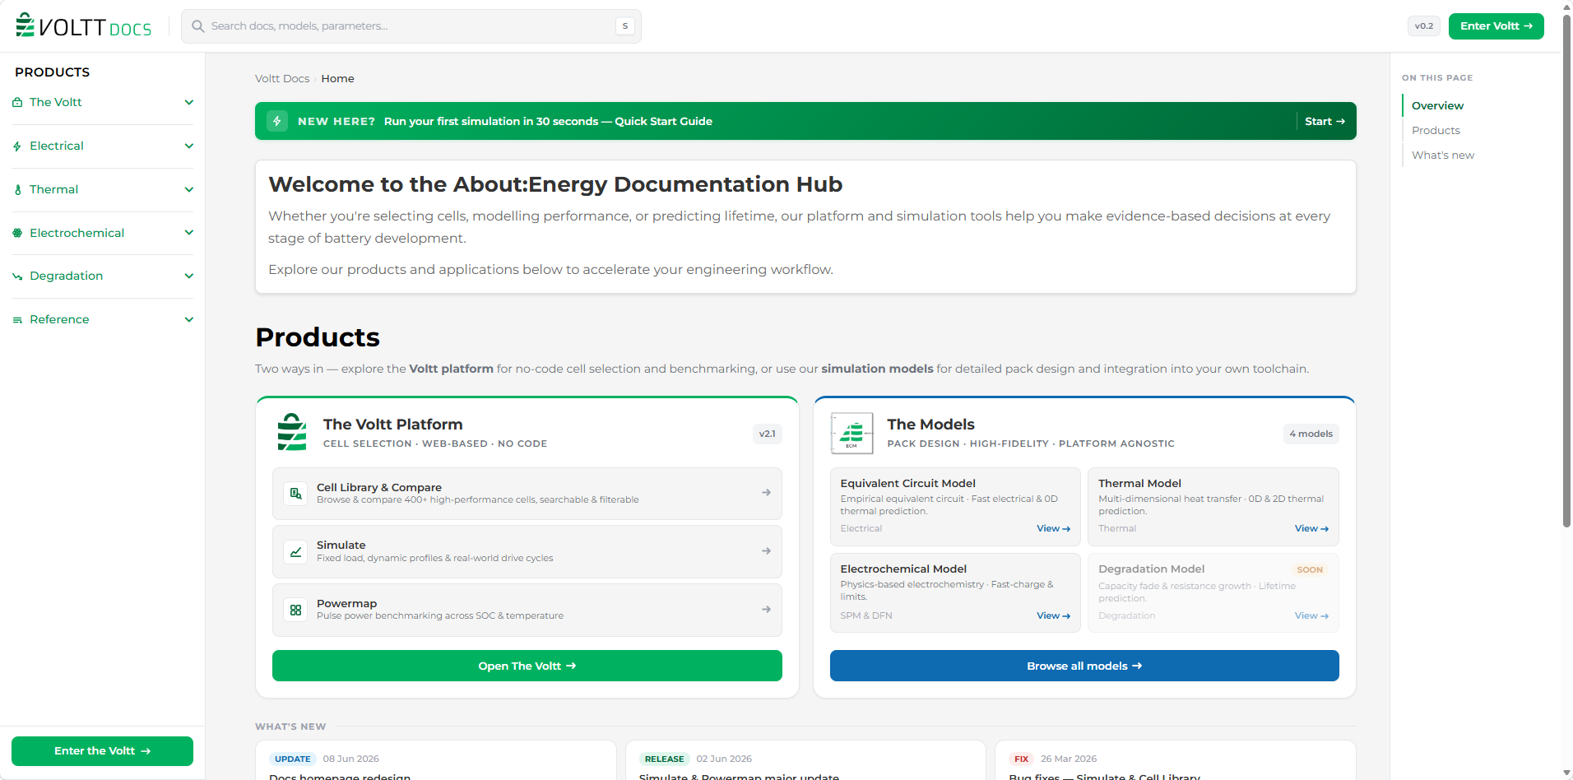
Task: View the Electrochemical Model
Action: [1053, 616]
